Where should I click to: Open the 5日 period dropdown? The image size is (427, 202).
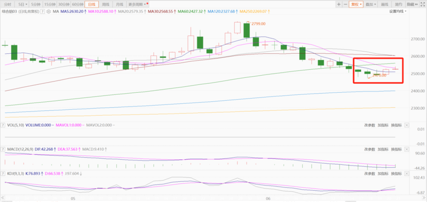pos(22,4)
